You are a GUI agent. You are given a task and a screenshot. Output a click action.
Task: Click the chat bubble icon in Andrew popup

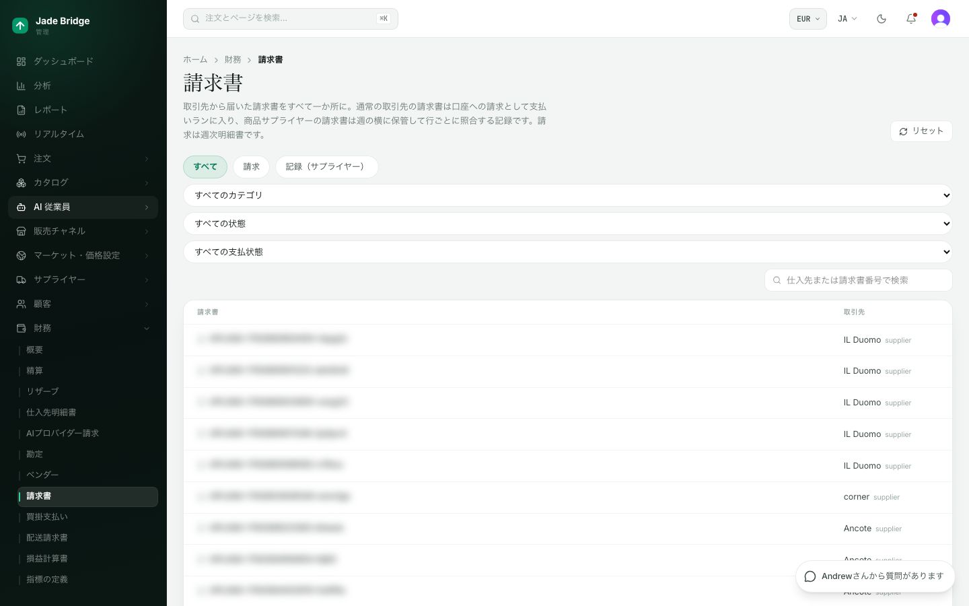click(810, 576)
